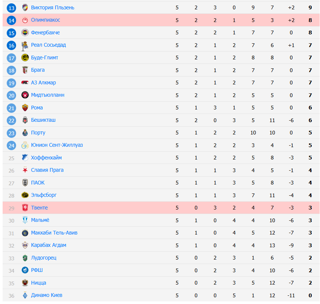Select the Маккаби Тель-Авив team link
The image size is (320, 304).
coord(54,233)
